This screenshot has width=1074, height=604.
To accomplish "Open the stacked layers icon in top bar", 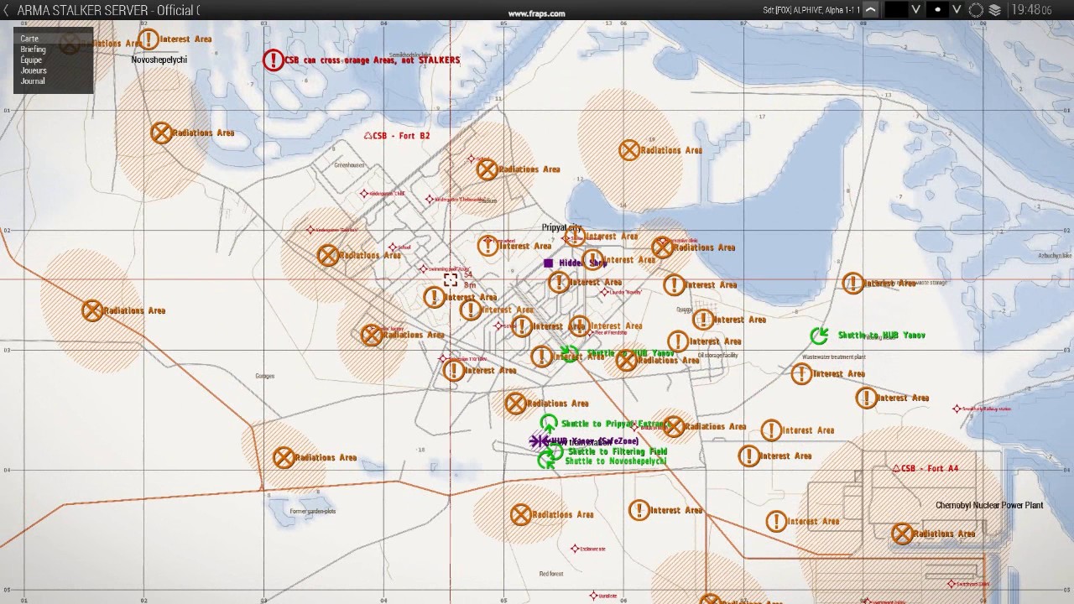I will pos(995,10).
